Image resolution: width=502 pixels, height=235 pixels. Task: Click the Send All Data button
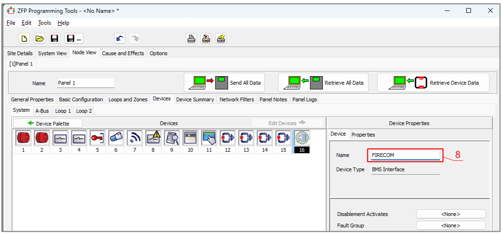[x=224, y=83]
